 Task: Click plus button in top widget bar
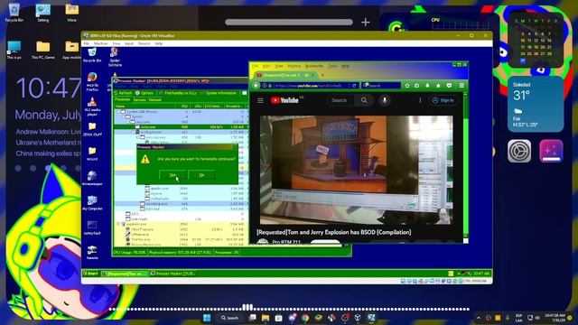[365, 22]
